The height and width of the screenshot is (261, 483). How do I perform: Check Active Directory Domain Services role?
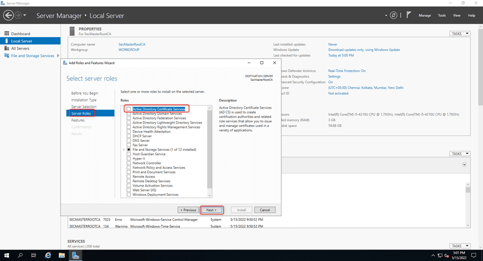tap(129, 114)
